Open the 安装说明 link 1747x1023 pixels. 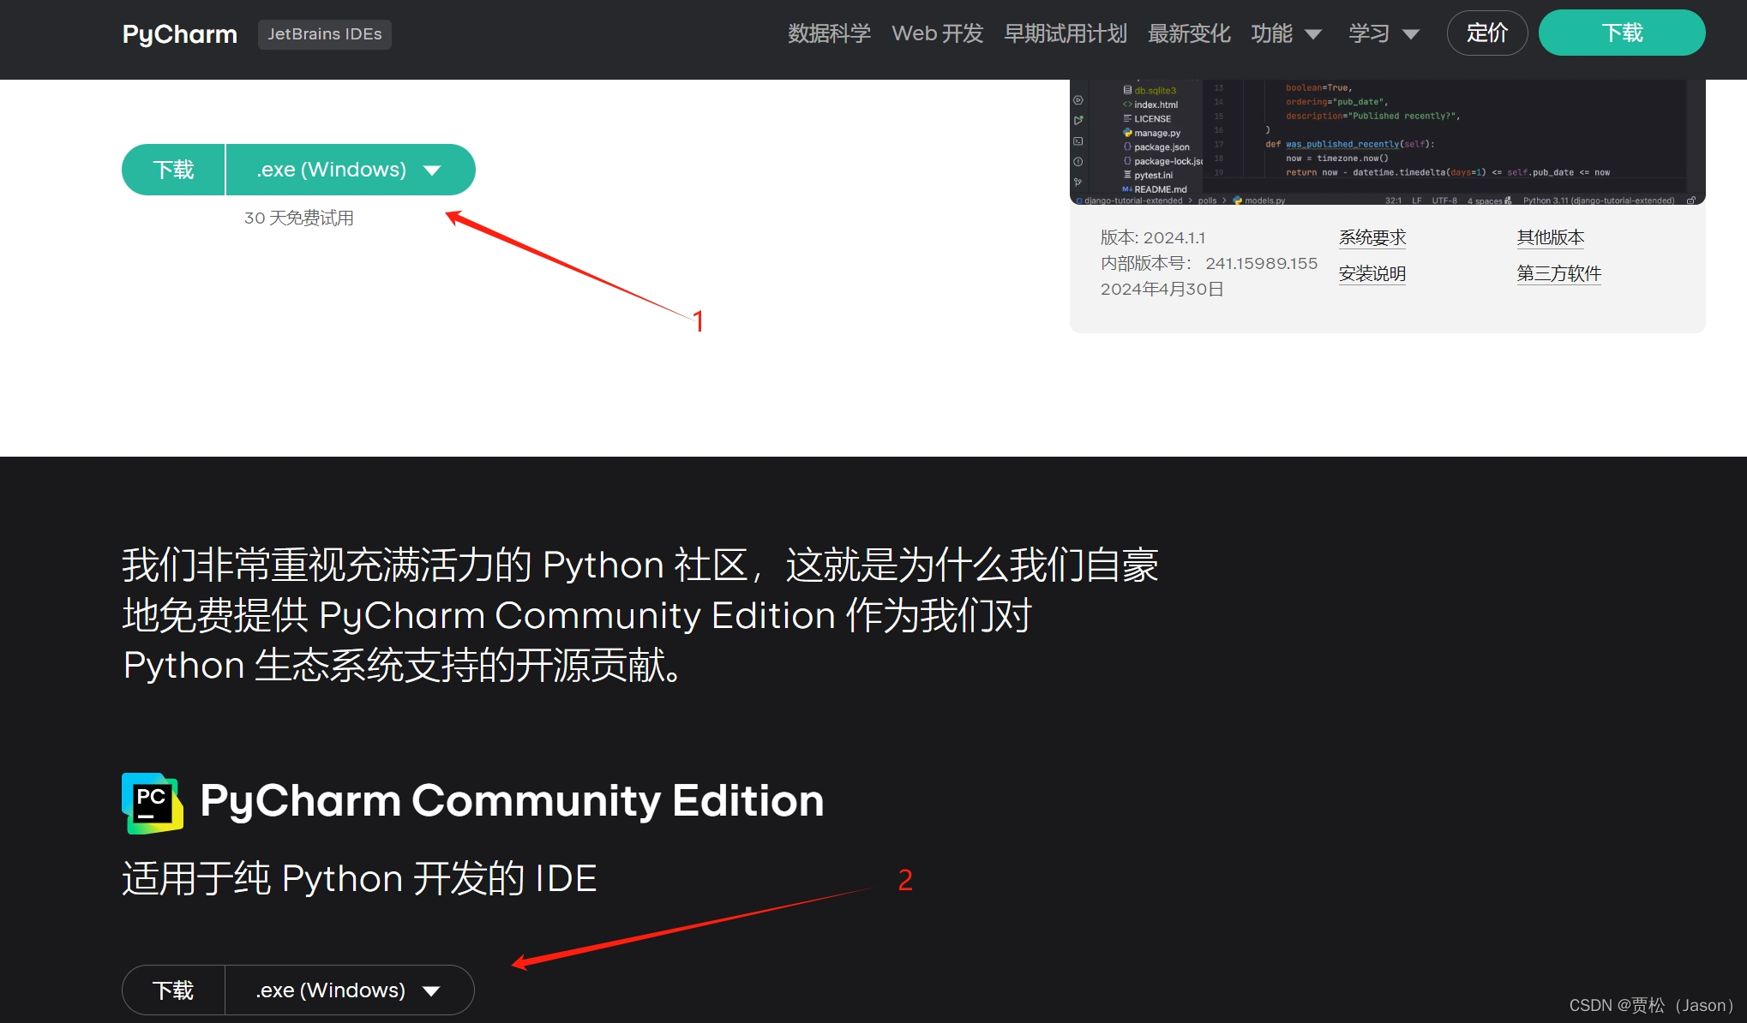(x=1372, y=273)
